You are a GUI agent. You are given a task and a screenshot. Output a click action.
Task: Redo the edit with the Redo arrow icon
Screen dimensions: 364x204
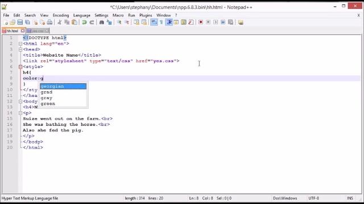click(92, 22)
